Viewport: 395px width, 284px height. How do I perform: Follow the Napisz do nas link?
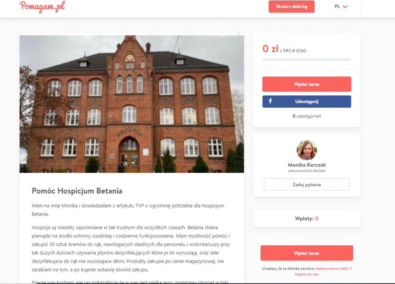307,274
